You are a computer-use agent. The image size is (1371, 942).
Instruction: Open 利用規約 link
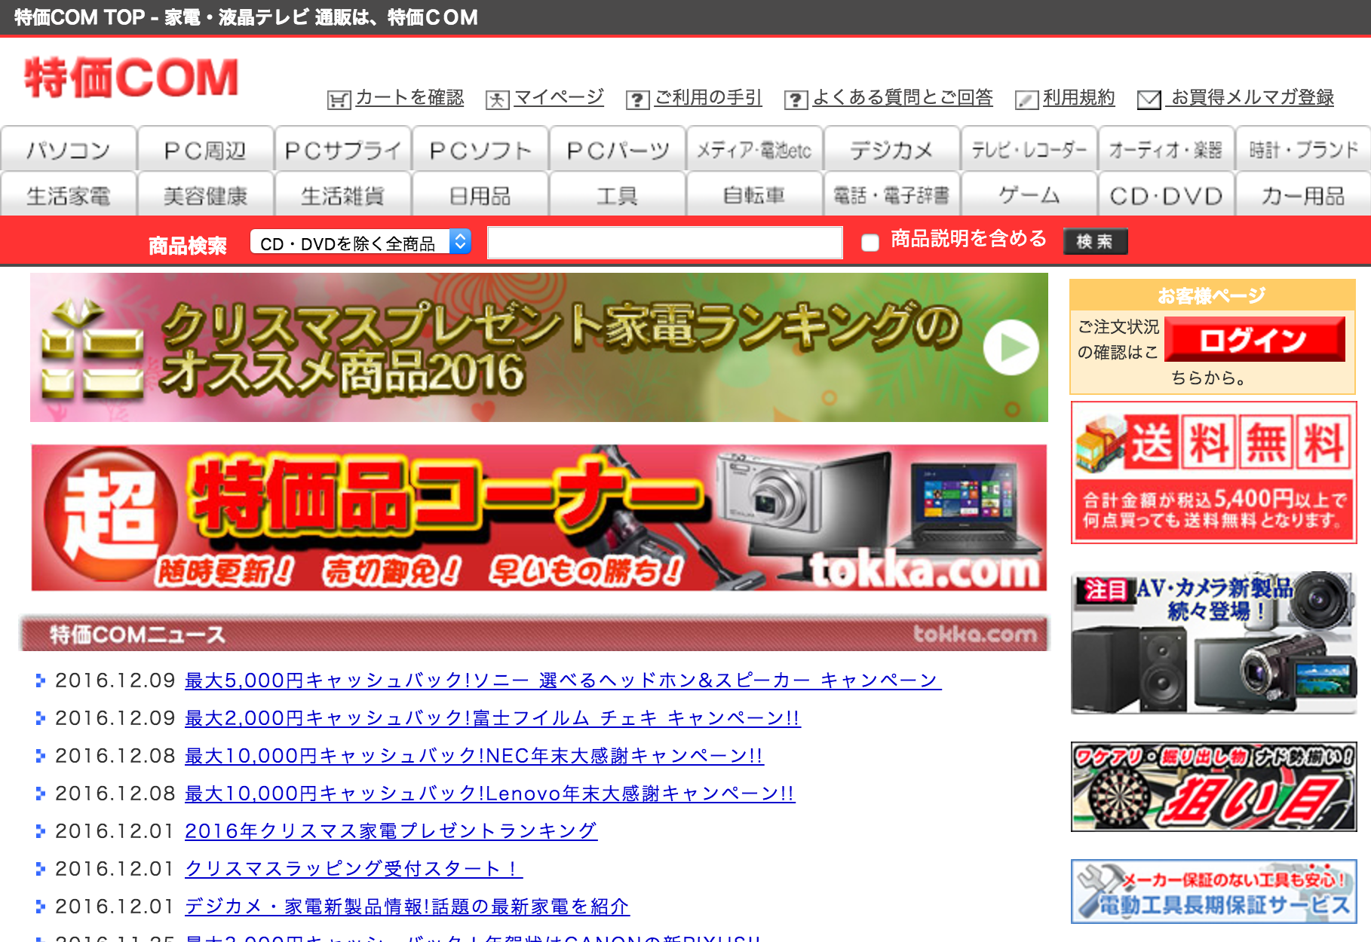(x=1078, y=97)
